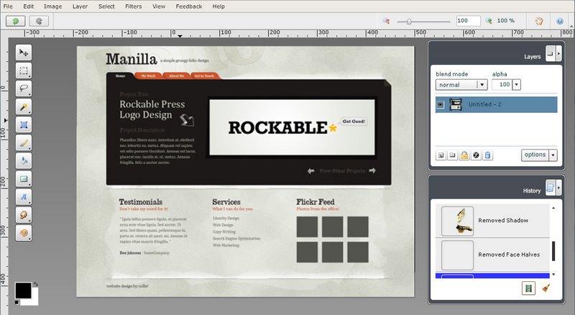
Task: Select the Smudge/Liquify tool
Action: click(x=24, y=215)
